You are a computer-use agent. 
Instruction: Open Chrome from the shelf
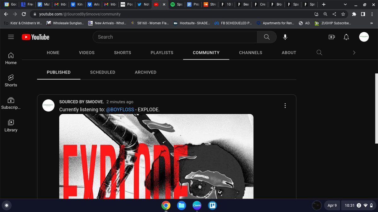click(166, 205)
